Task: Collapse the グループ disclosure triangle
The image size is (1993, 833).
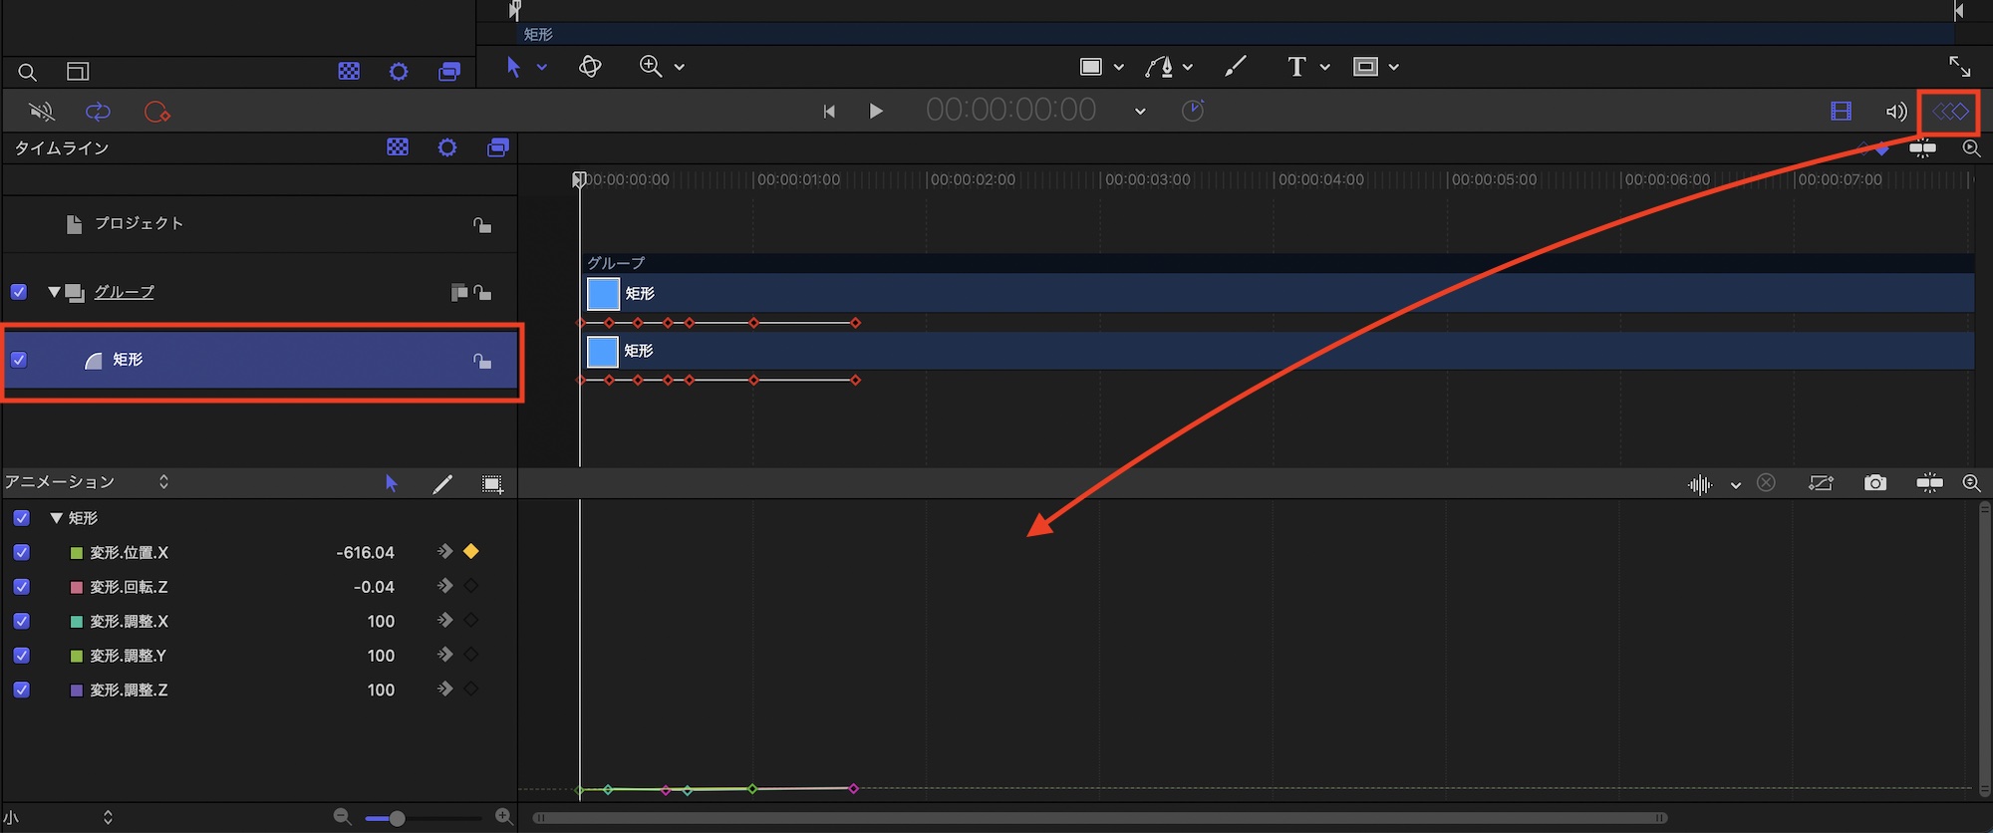Action: click(54, 292)
